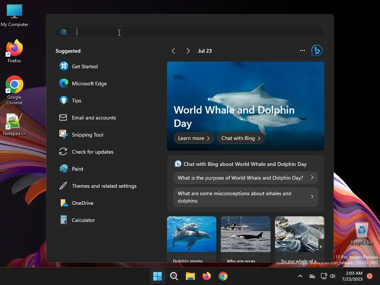Viewport: 380px width, 285px height.
Task: Open File Explorer from taskbar
Action: 190,276
